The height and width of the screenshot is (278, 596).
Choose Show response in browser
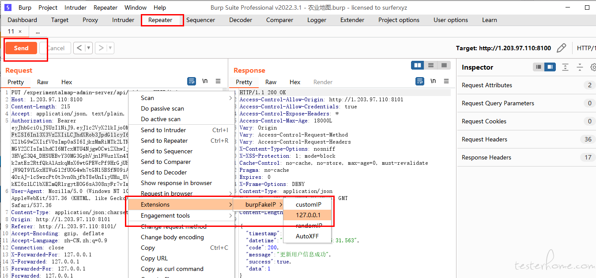pyautogui.click(x=181, y=183)
